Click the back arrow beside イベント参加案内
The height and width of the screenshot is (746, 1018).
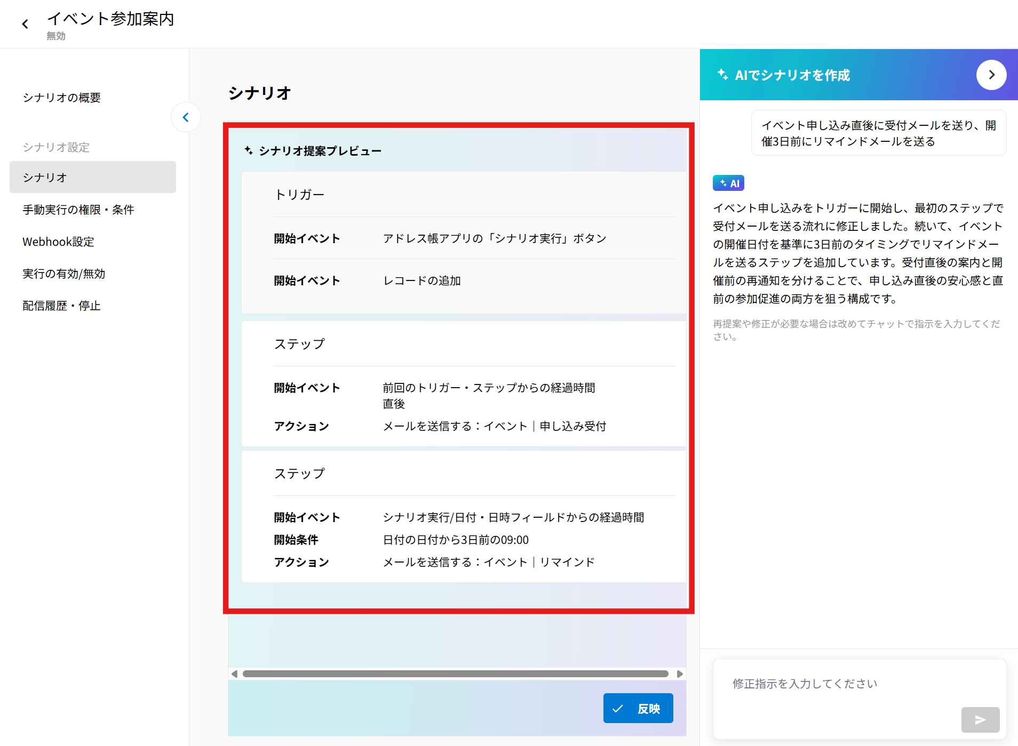(25, 24)
